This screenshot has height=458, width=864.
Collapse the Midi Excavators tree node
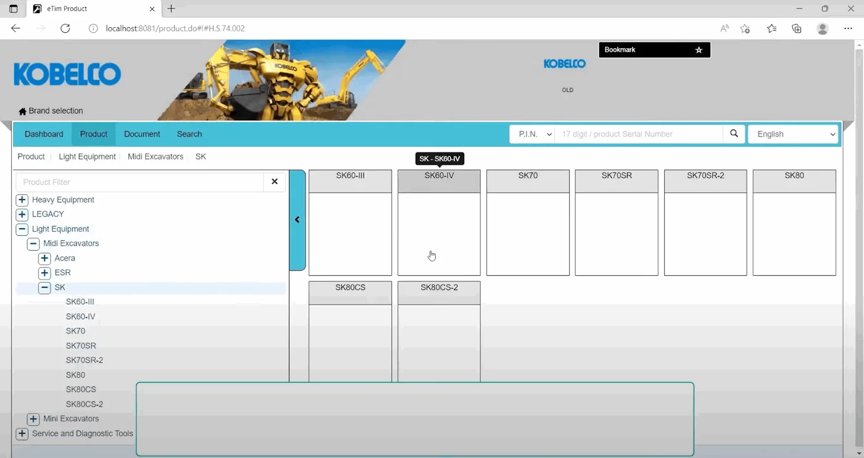point(33,244)
